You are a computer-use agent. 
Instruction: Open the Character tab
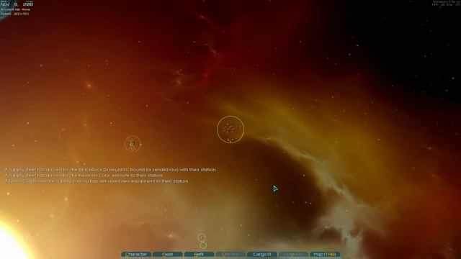coord(136,254)
